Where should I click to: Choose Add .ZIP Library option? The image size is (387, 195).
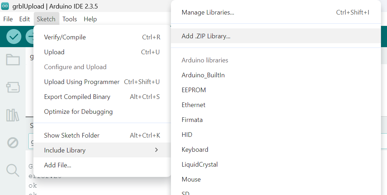pyautogui.click(x=206, y=36)
